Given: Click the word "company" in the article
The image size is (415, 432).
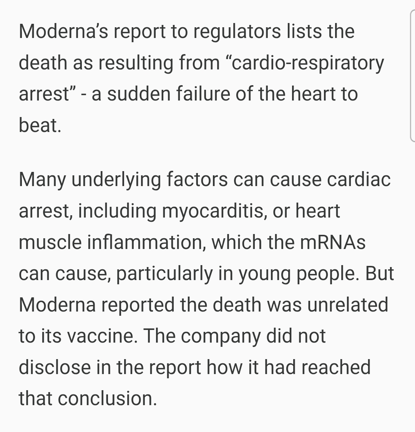Looking at the screenshot, I should [x=221, y=336].
